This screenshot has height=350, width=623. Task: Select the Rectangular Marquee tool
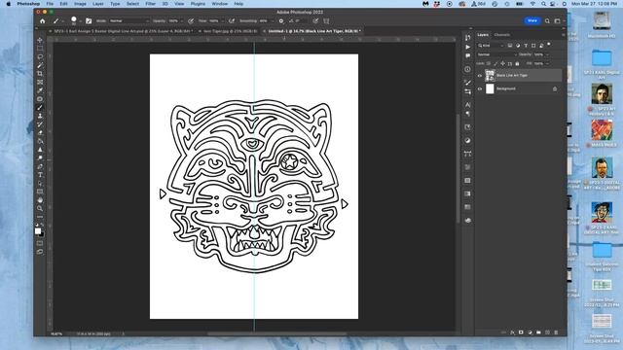(x=40, y=49)
